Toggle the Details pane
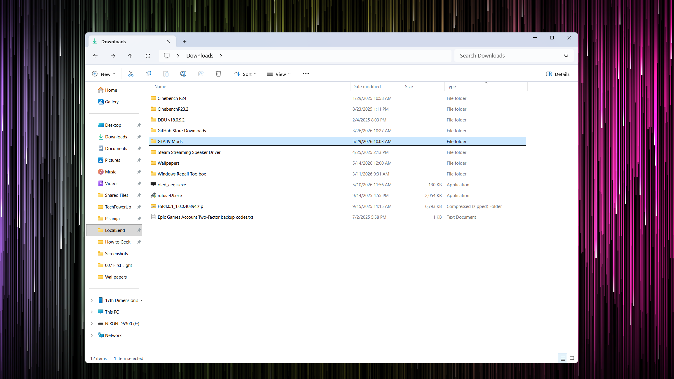This screenshot has width=674, height=379. (557, 74)
